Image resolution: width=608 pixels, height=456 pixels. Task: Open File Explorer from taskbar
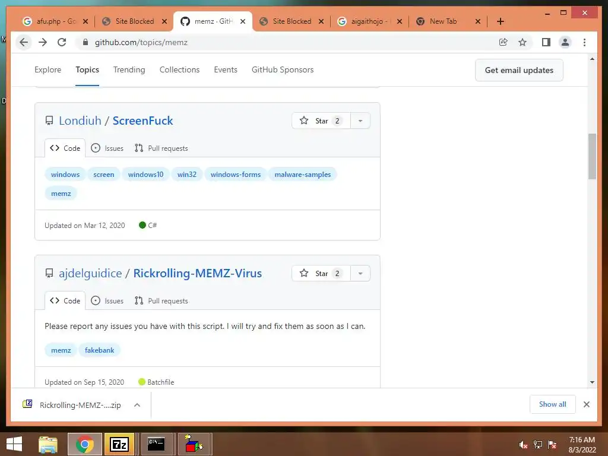pyautogui.click(x=48, y=444)
